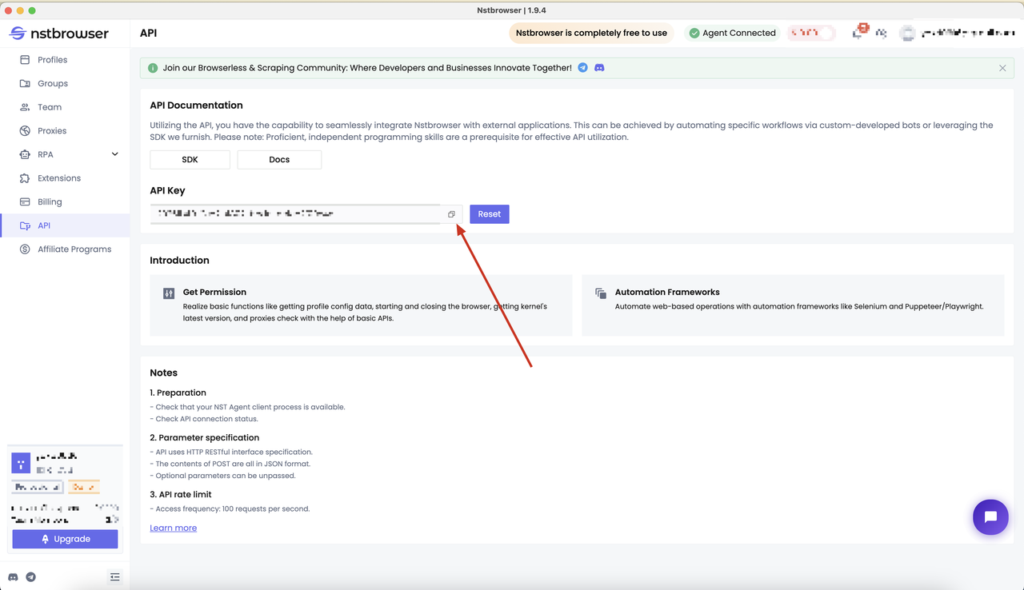Viewport: 1024px width, 590px height.
Task: Open Discord from the sidebar footer icon
Action: tap(13, 577)
